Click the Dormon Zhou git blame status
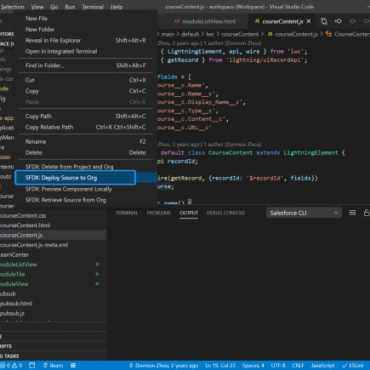Viewport: 370px width, 370px height. click(x=163, y=366)
